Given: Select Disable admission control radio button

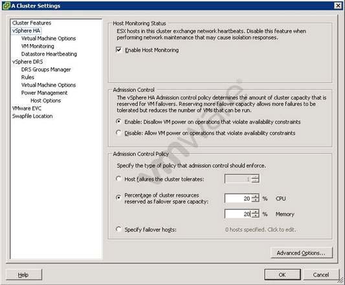Looking at the screenshot, I should pos(118,133).
